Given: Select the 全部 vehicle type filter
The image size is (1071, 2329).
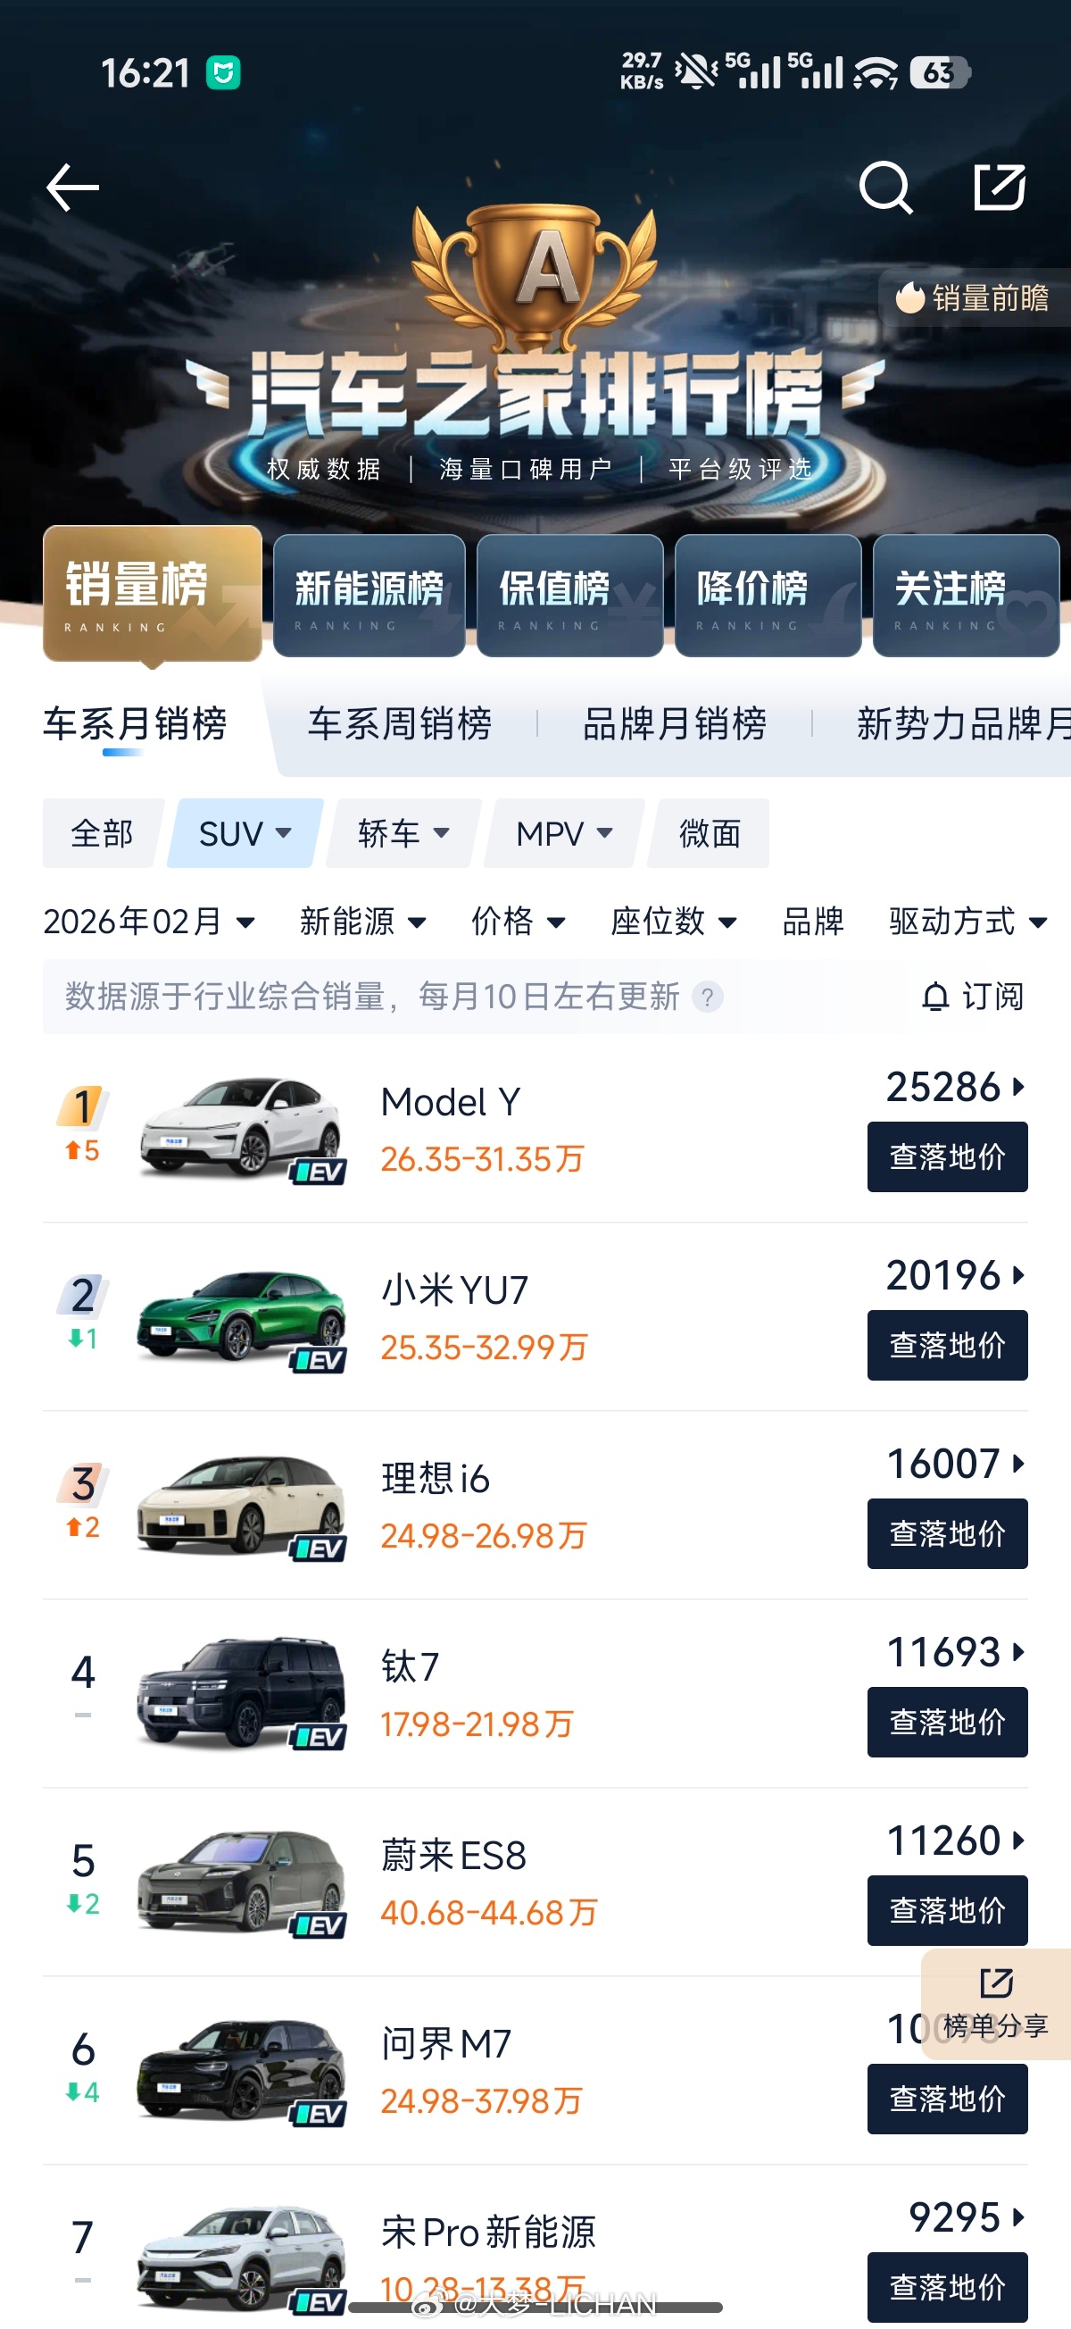Looking at the screenshot, I should [x=102, y=832].
